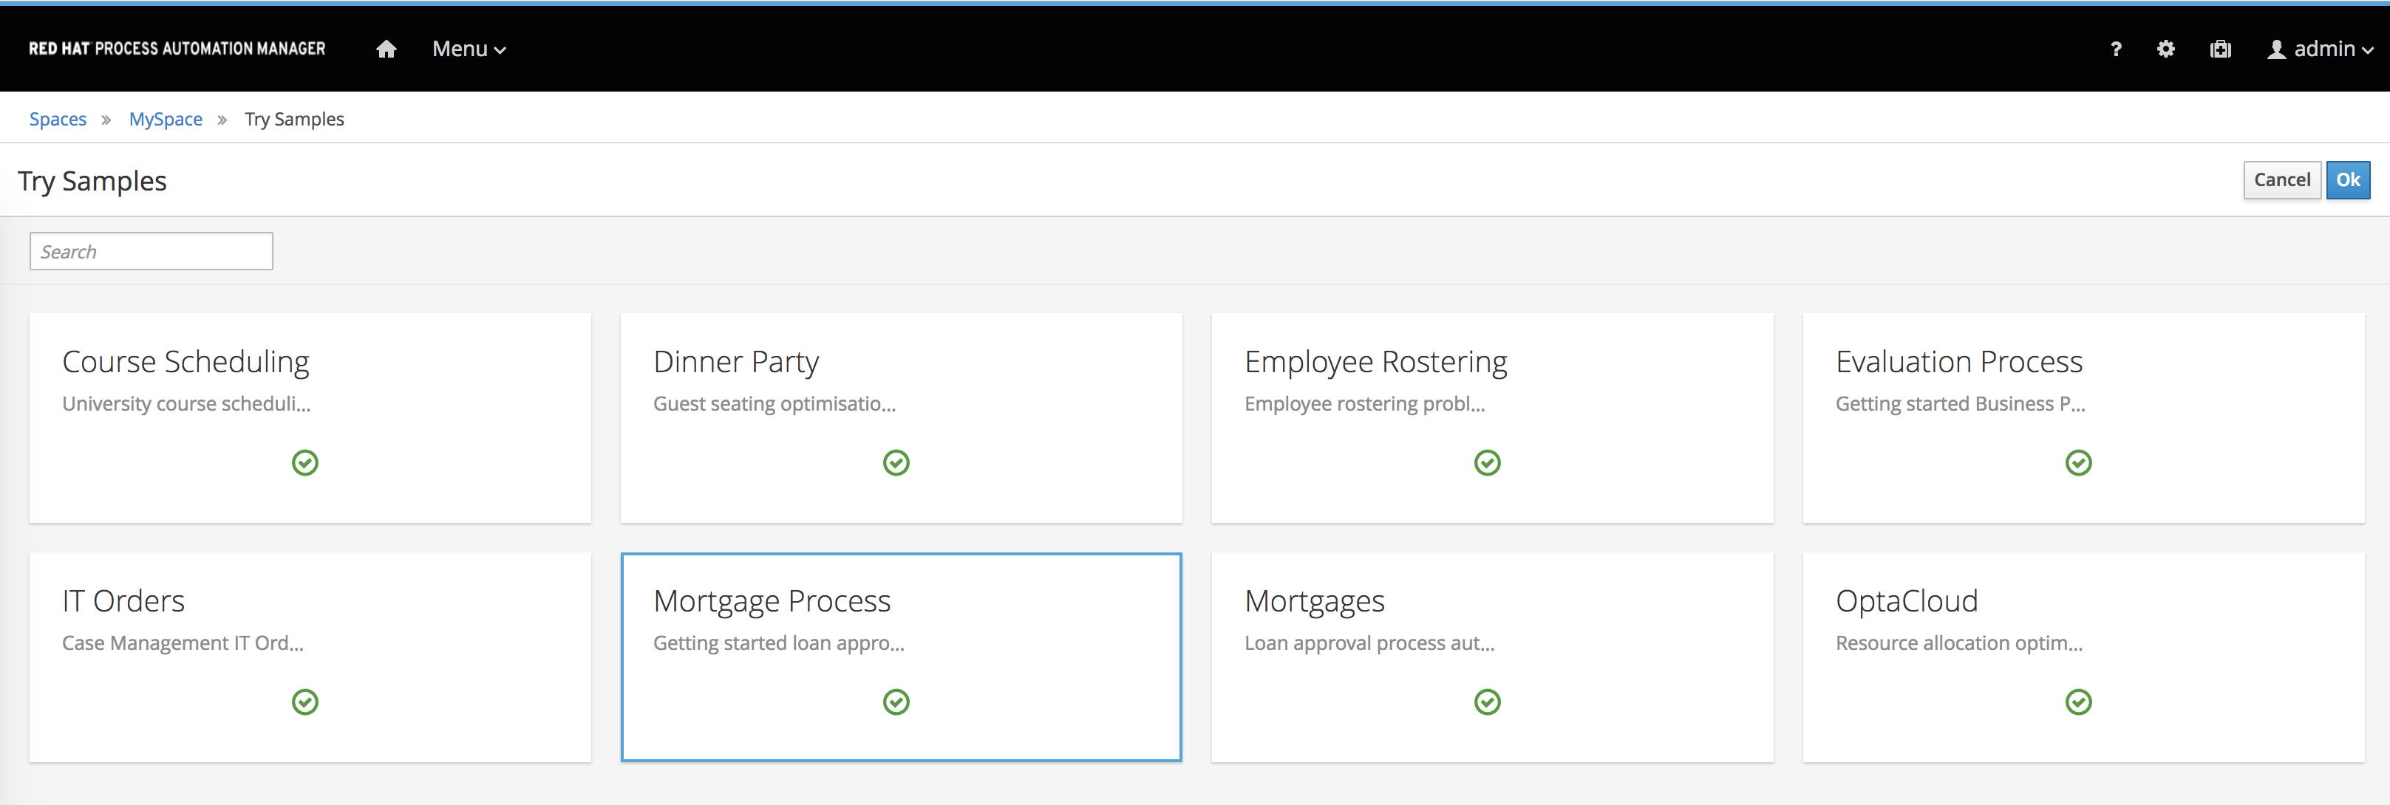Confirm selection with the Ok button
The width and height of the screenshot is (2390, 805).
(x=2349, y=179)
